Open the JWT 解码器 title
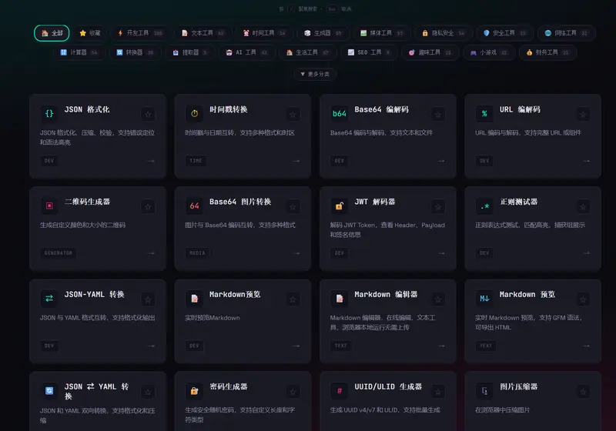This screenshot has width=616, height=431. point(375,202)
